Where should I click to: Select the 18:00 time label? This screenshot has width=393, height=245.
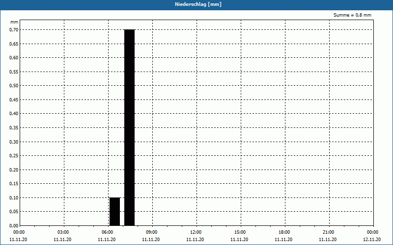point(284,232)
